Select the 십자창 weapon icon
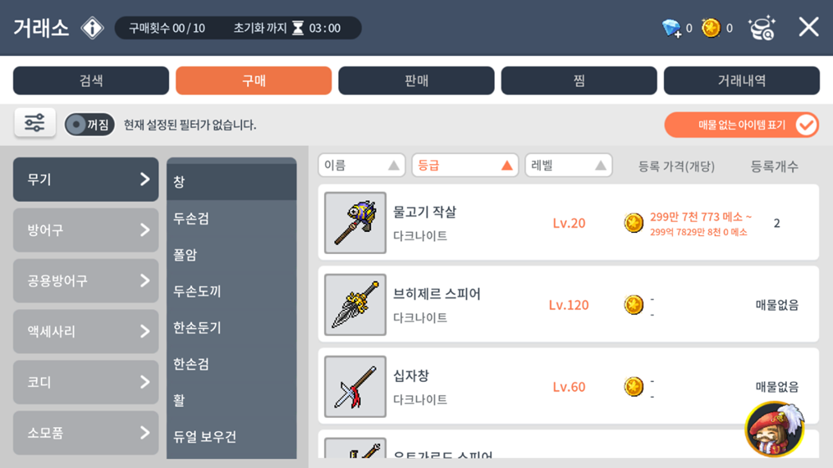Viewport: 833px width, 468px height. pyautogui.click(x=355, y=386)
